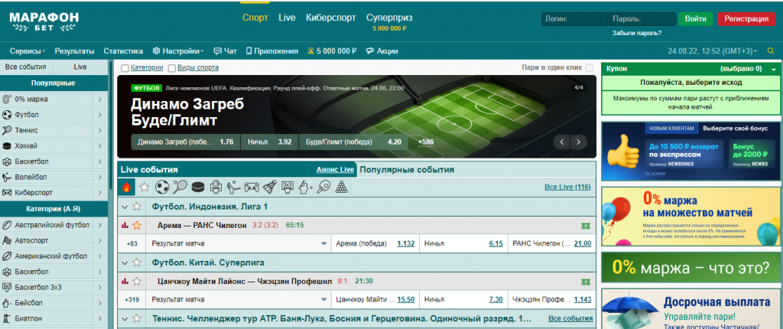Viewport: 783px width, 329px height.
Task: Click the search magnifier icon in top bar
Action: (772, 51)
